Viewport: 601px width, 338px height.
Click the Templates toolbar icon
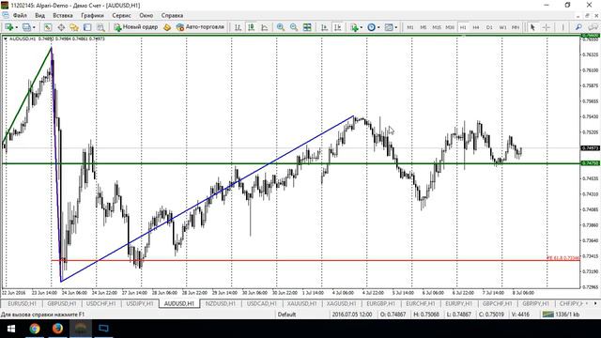coord(389,27)
